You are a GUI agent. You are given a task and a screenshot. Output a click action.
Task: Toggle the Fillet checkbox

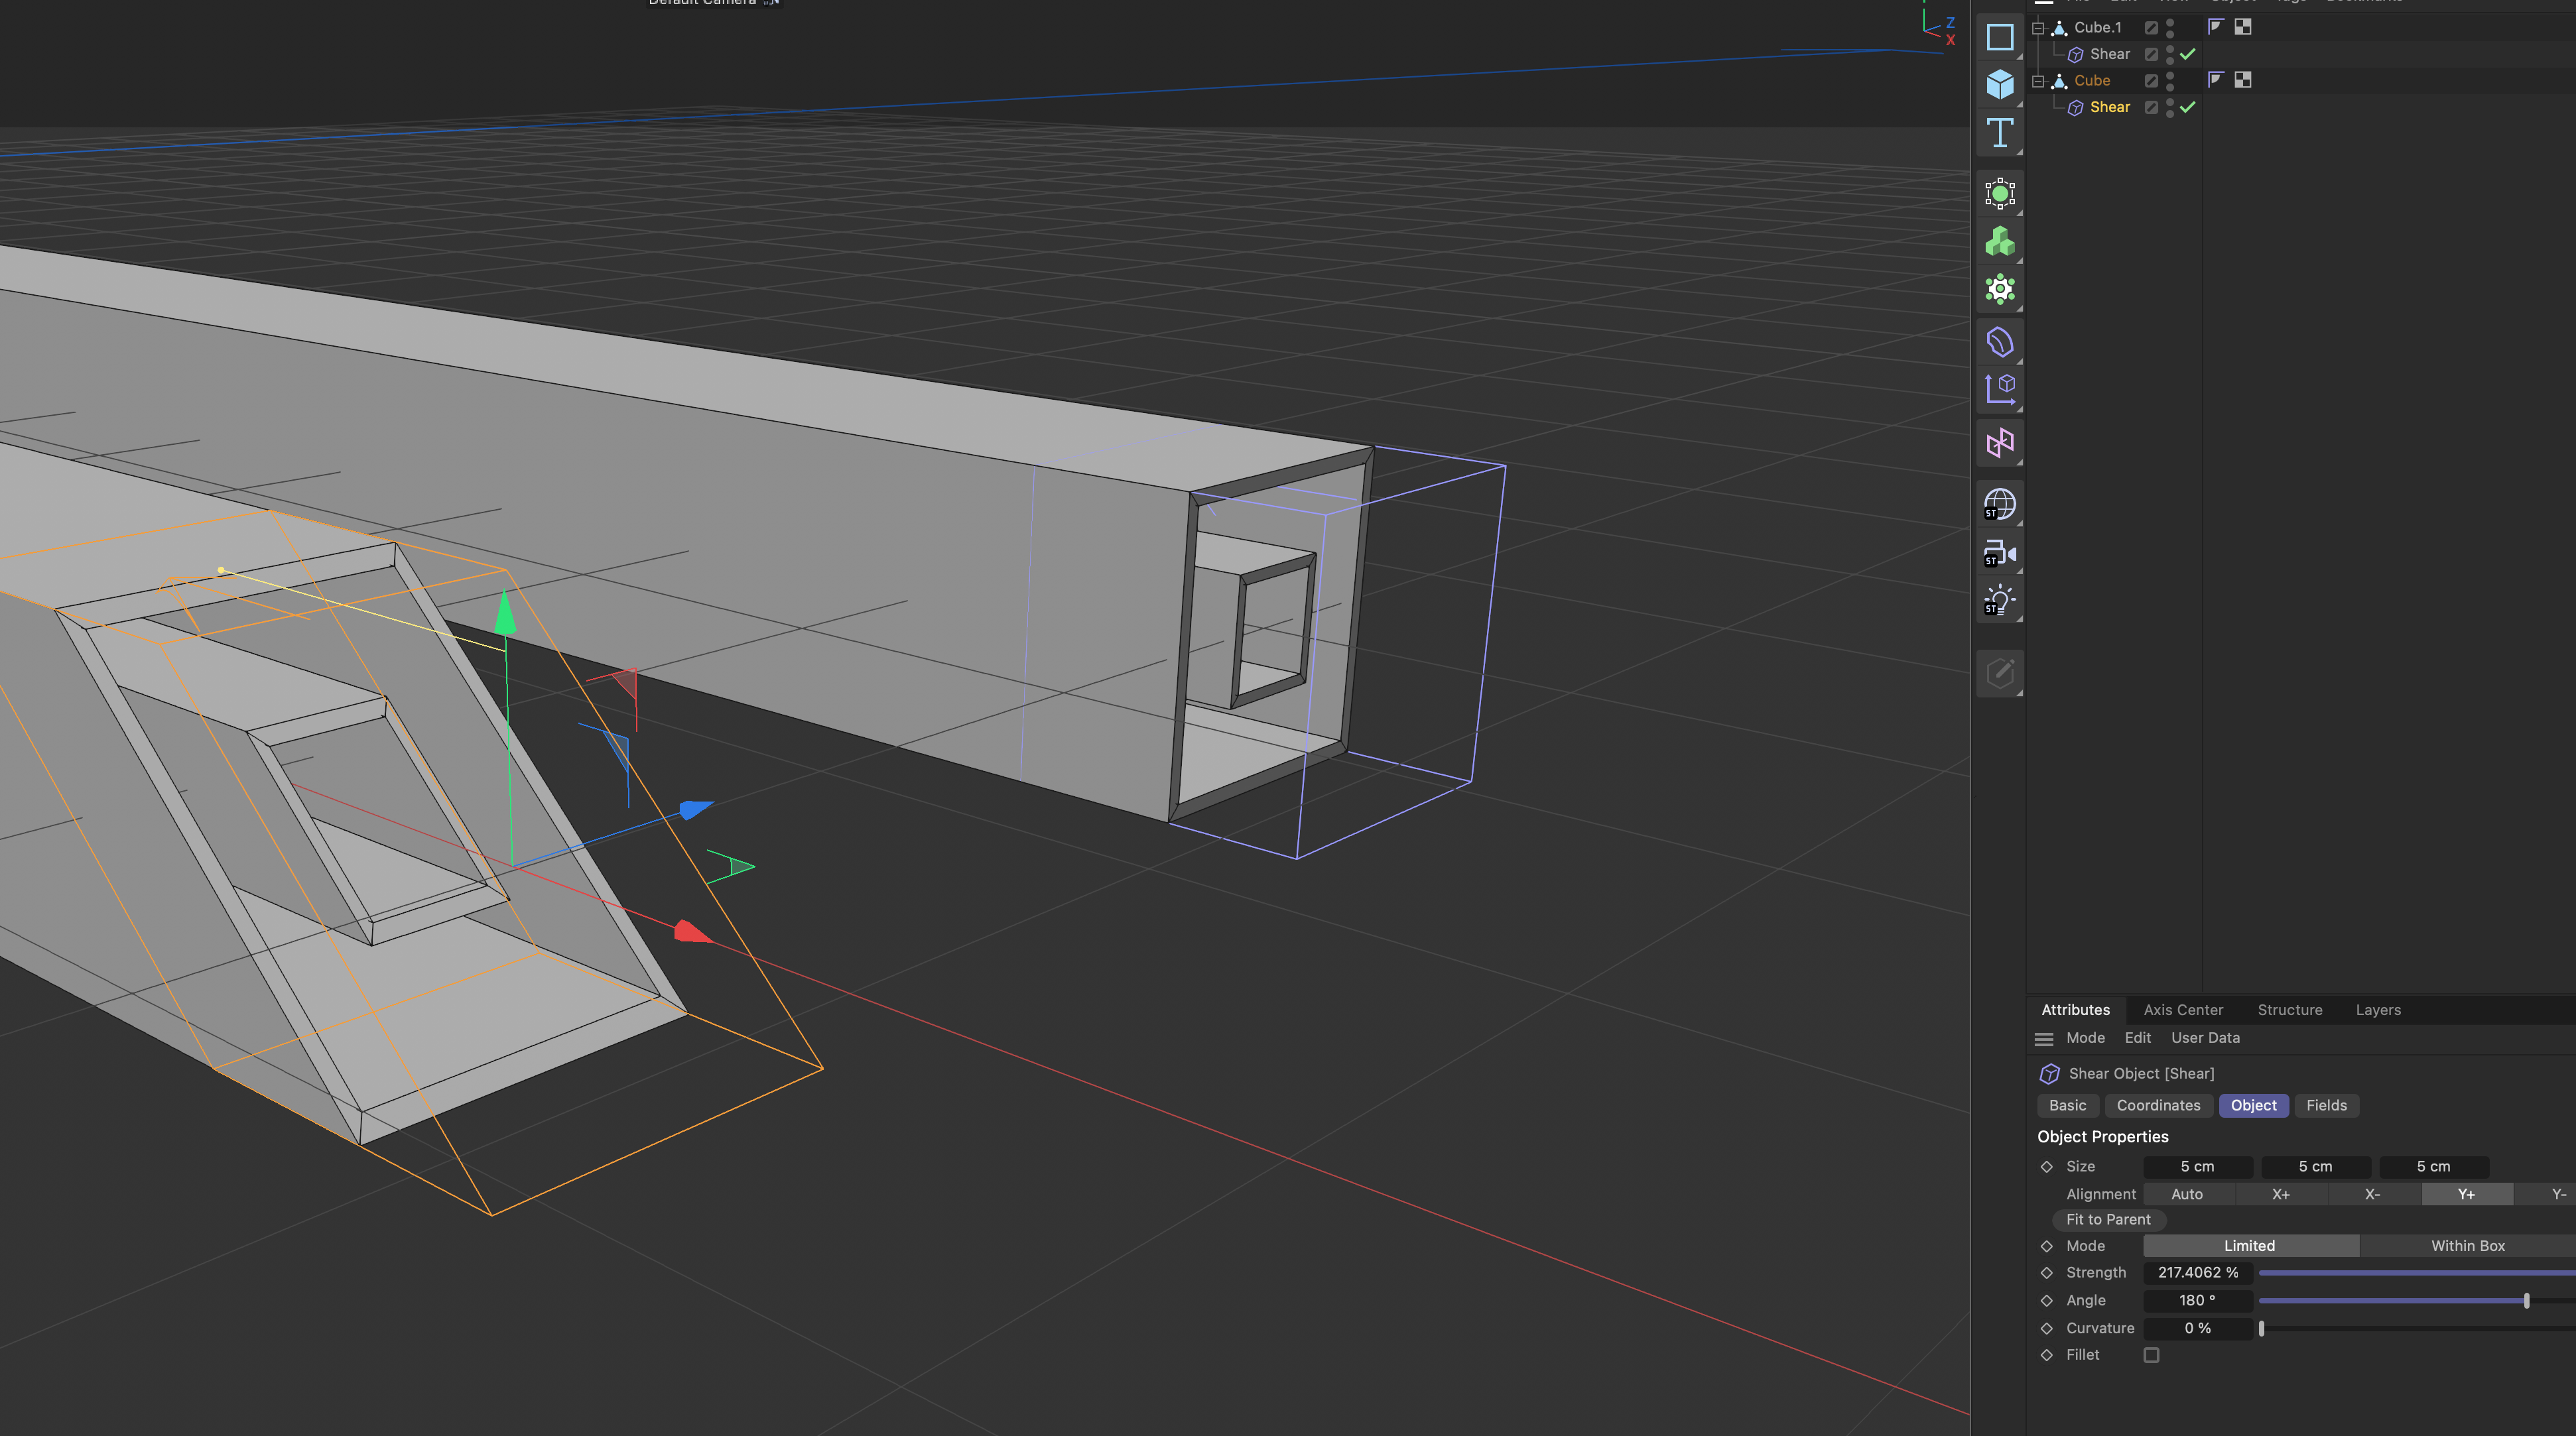coord(2151,1355)
